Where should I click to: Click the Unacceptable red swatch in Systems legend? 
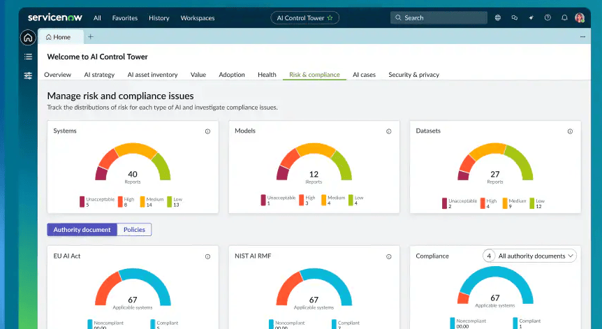pyautogui.click(x=82, y=202)
